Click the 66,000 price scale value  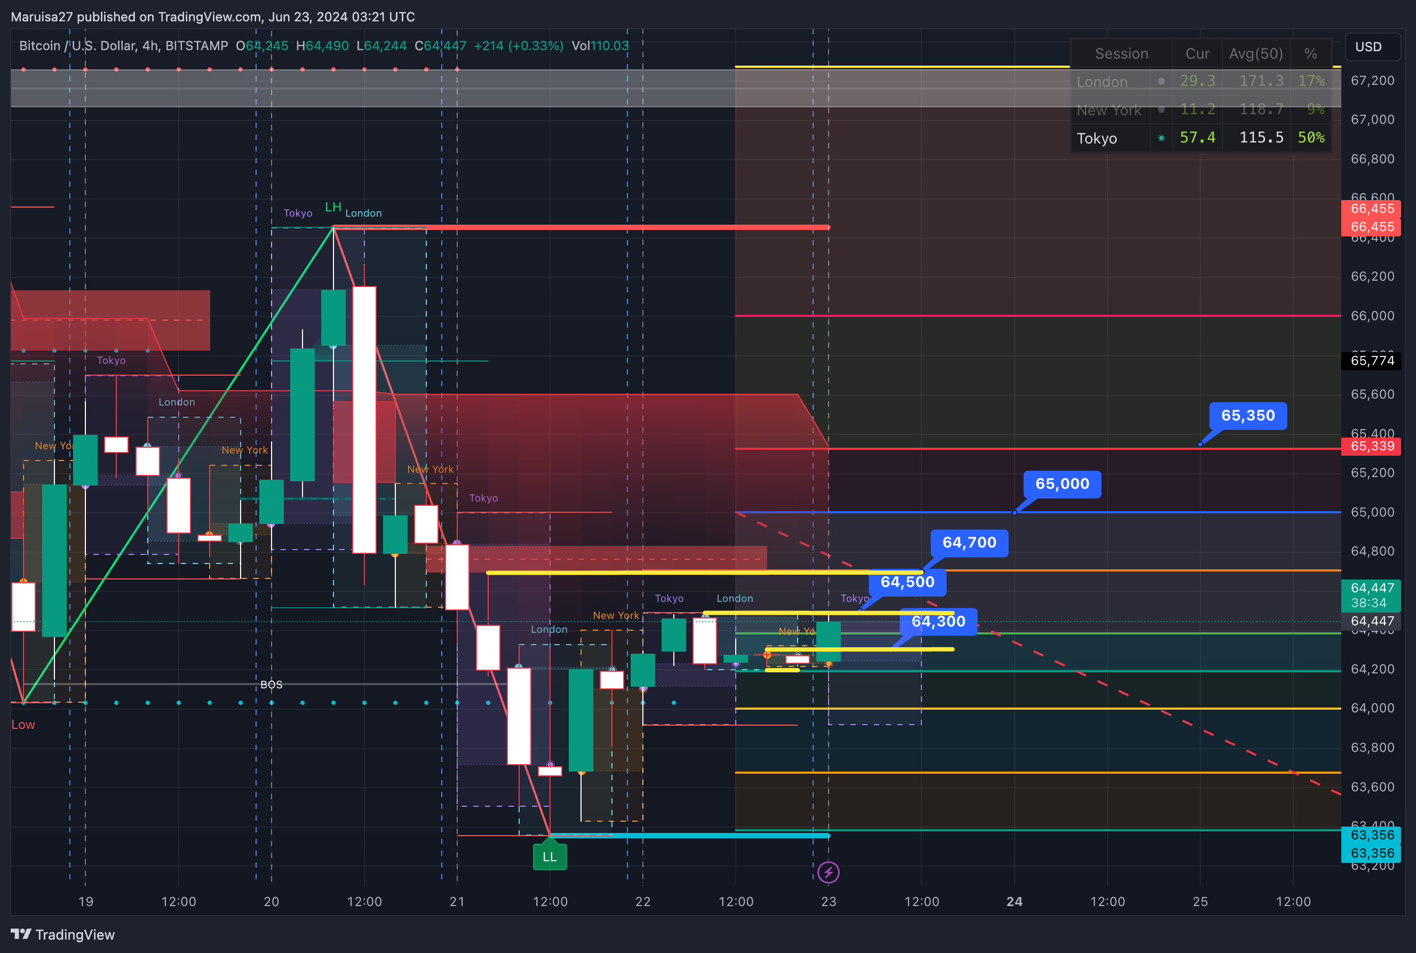tap(1372, 315)
